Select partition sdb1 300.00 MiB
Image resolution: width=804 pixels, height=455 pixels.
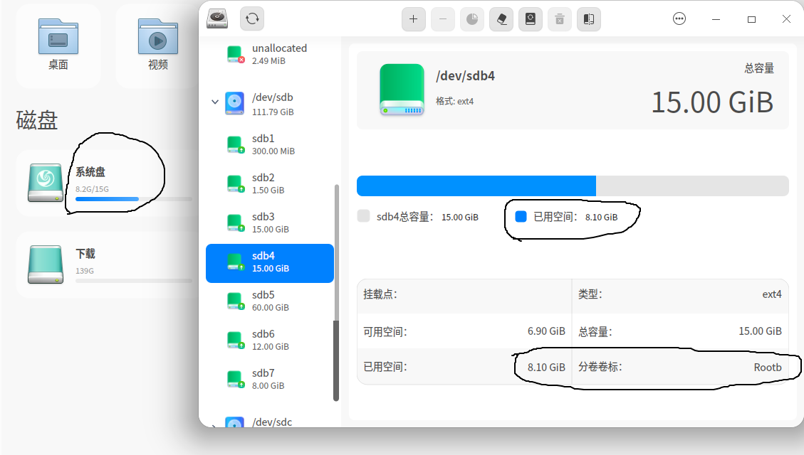pyautogui.click(x=270, y=144)
